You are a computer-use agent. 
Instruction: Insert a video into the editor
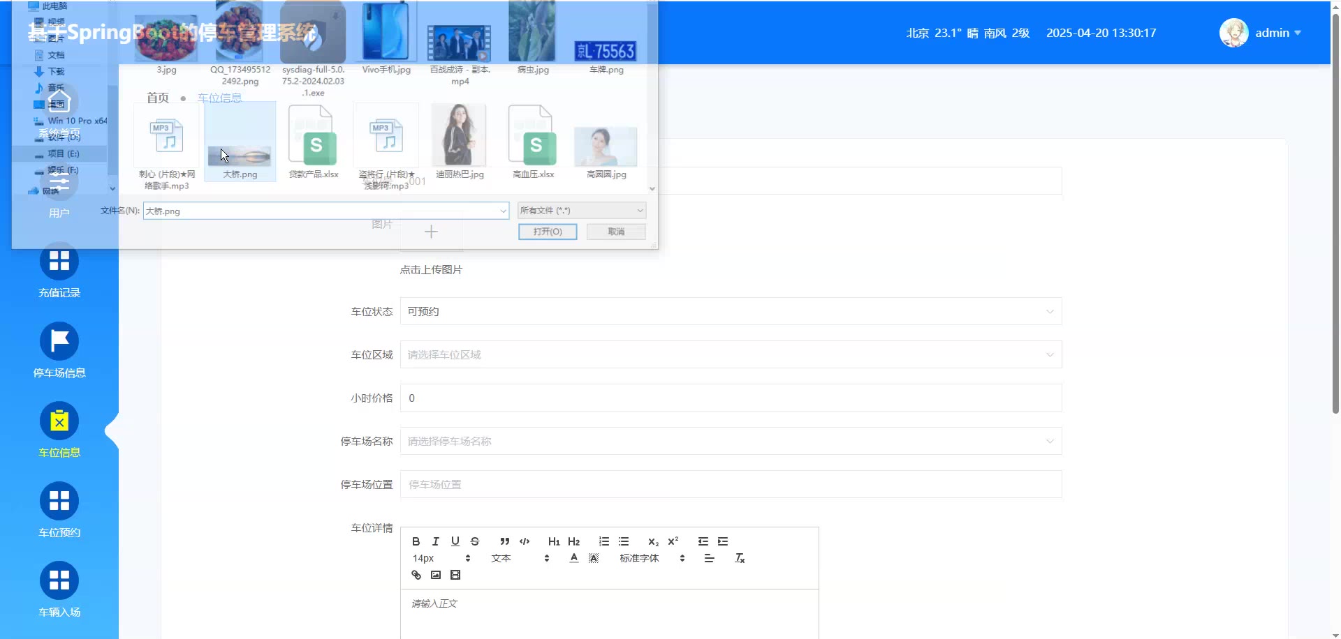point(455,575)
